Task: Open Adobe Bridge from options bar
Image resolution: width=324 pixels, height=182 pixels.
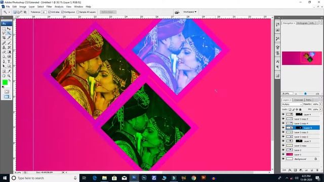Action: coord(177,12)
